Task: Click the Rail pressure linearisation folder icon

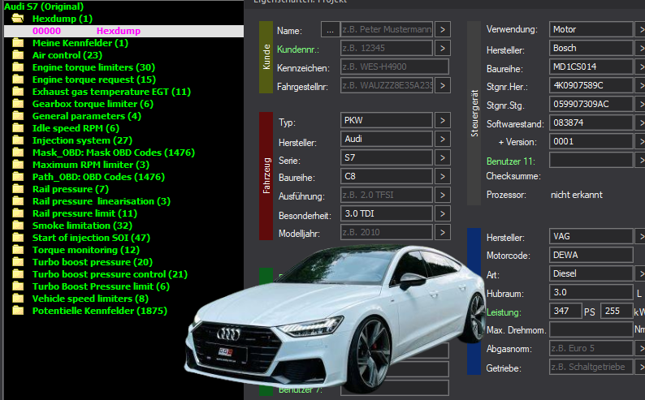Action: click(x=18, y=201)
